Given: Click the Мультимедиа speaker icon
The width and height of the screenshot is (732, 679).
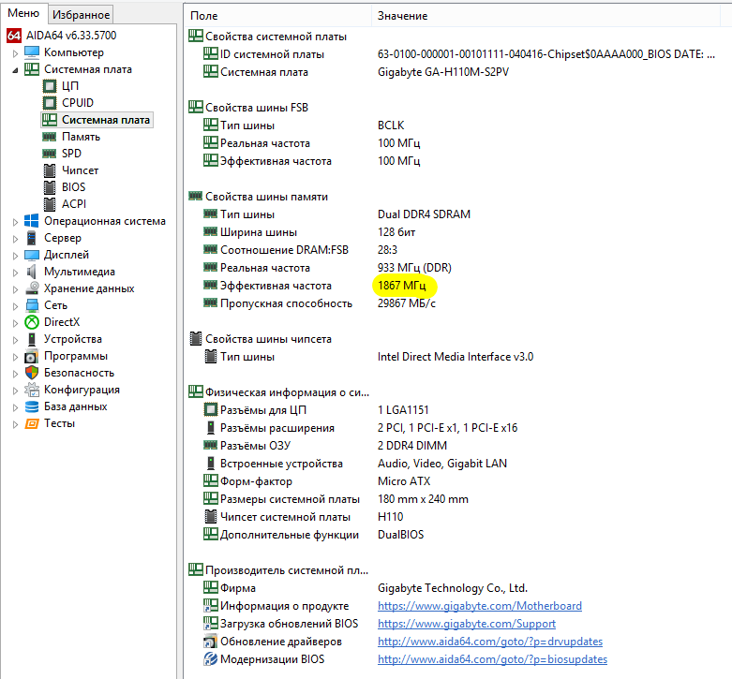Looking at the screenshot, I should point(33,272).
